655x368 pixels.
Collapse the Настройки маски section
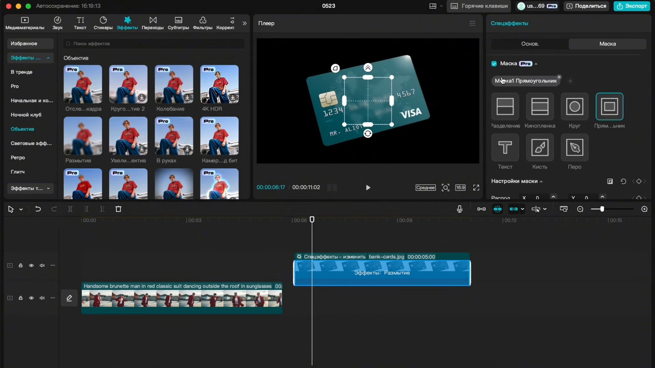[541, 181]
